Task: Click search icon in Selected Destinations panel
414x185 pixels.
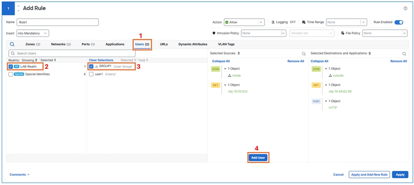Action: pos(404,54)
